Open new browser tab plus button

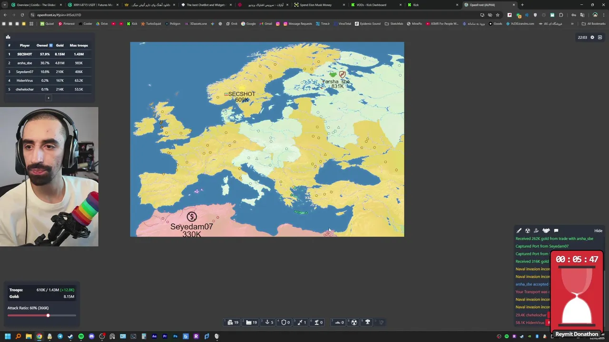point(522,5)
